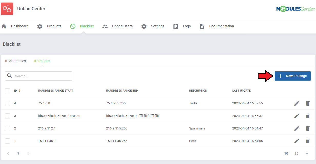Focus the Search input field
Screen dimensions: 316x164
pos(39,76)
